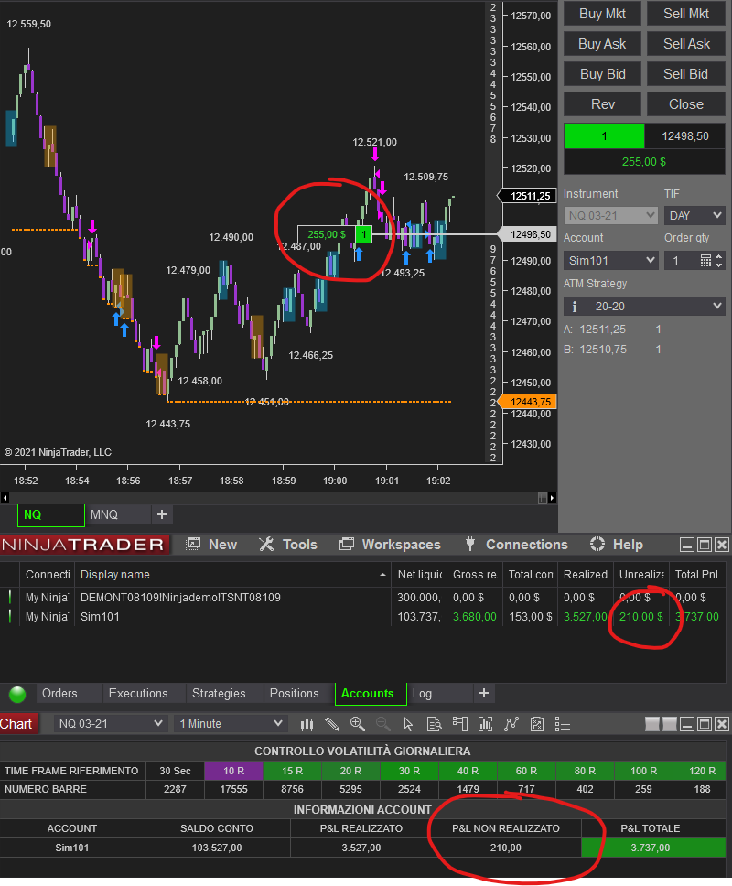Screen dimensions: 732x886
Task: Open the order quantity calculator icon
Action: (705, 261)
